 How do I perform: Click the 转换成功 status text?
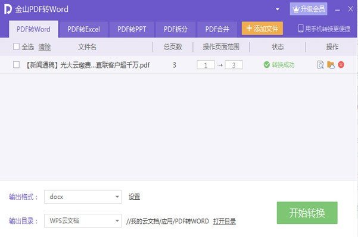(x=283, y=65)
